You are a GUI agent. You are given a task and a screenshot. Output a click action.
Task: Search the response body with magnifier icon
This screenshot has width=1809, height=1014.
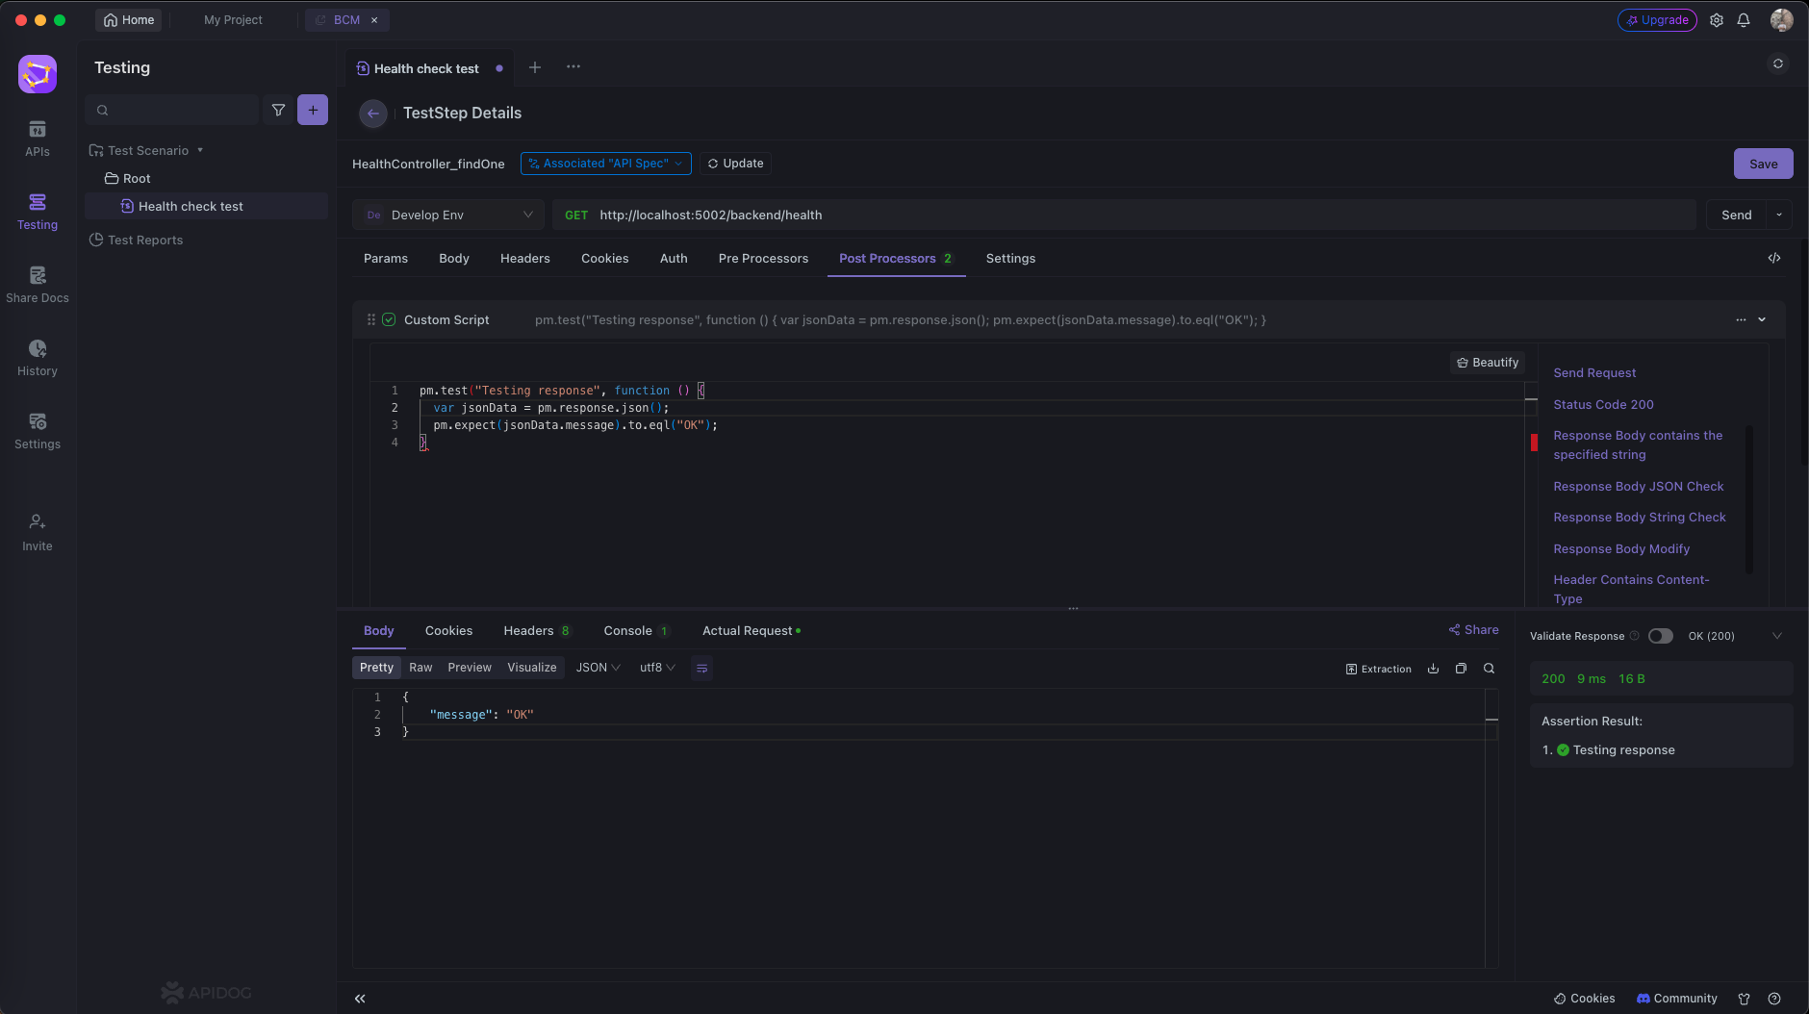point(1489,669)
